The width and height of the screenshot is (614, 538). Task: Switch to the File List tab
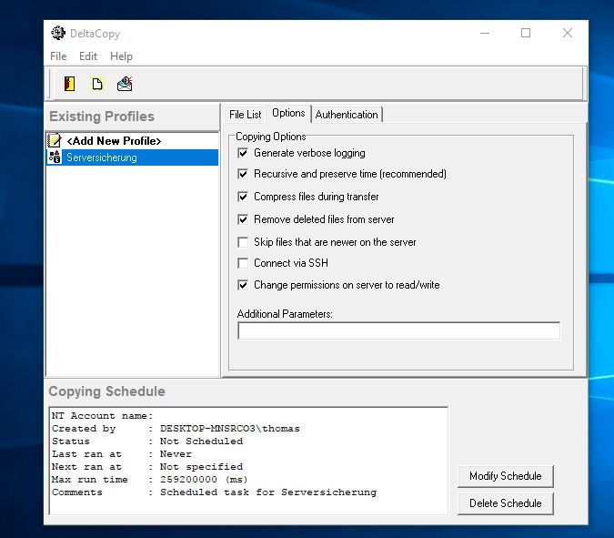click(x=245, y=115)
